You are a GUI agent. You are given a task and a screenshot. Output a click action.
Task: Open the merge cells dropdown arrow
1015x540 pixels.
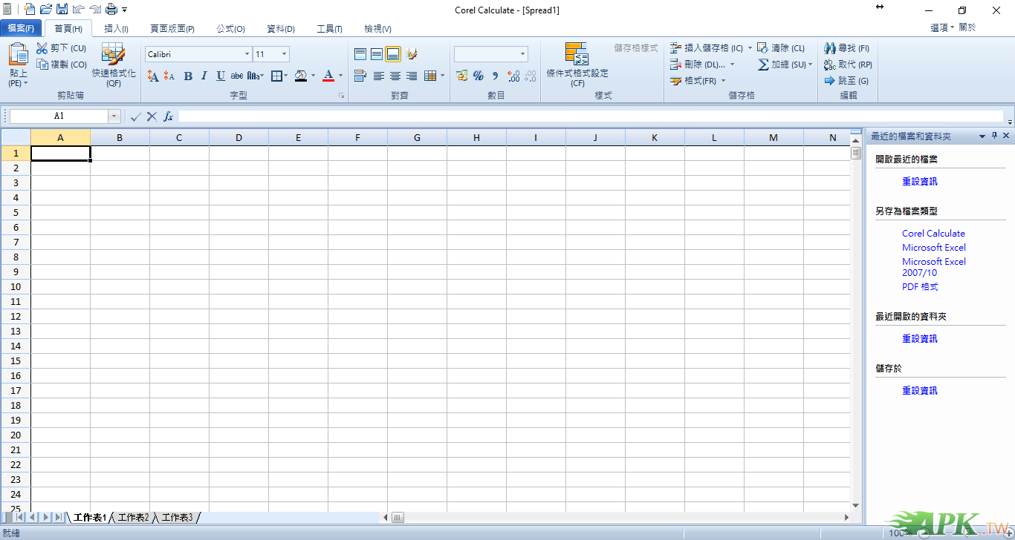[442, 76]
